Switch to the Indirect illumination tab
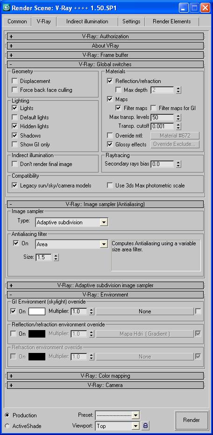Screen dimensions: 213x435 point(87,21)
